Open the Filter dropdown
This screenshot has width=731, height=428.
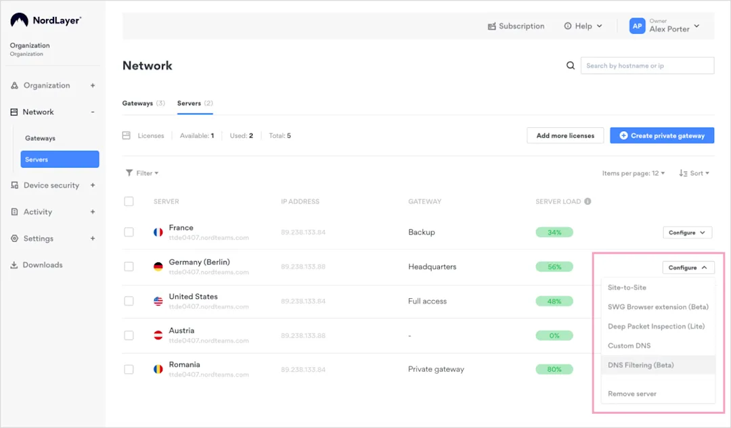(142, 172)
